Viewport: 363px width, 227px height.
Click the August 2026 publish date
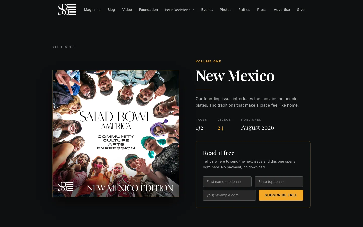pos(257,128)
